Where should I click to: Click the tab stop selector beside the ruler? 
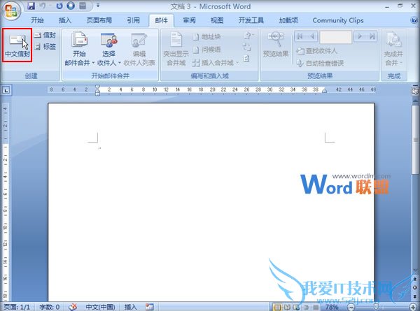[6, 90]
